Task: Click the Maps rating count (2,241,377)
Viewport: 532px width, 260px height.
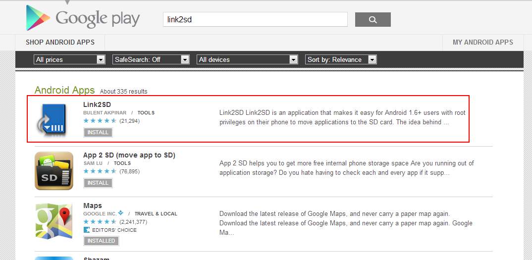Action: click(133, 222)
